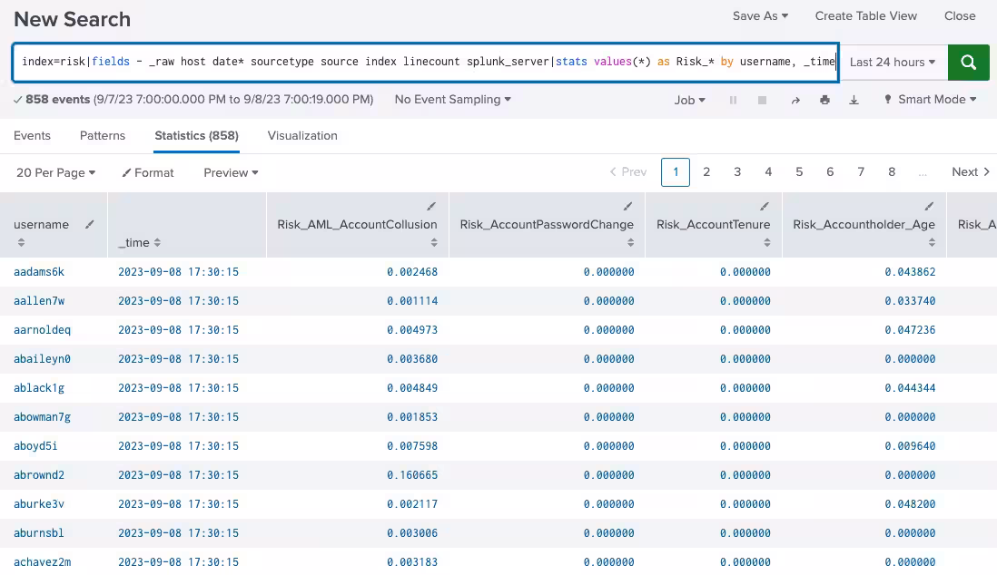Switch to the Visualization tab
The height and width of the screenshot is (575, 997).
(302, 136)
